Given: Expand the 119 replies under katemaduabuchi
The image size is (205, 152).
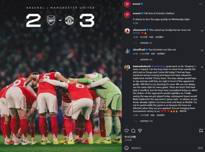Looking at the screenshot, I should 147,121.
